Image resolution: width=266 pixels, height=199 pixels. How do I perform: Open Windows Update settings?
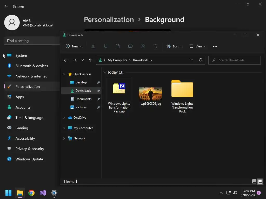(32, 159)
